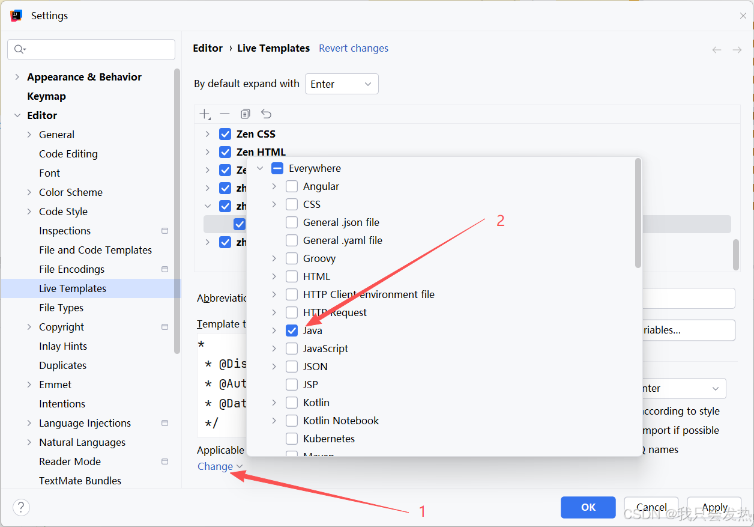
Task: Open the Intentions settings page
Action: [62, 404]
